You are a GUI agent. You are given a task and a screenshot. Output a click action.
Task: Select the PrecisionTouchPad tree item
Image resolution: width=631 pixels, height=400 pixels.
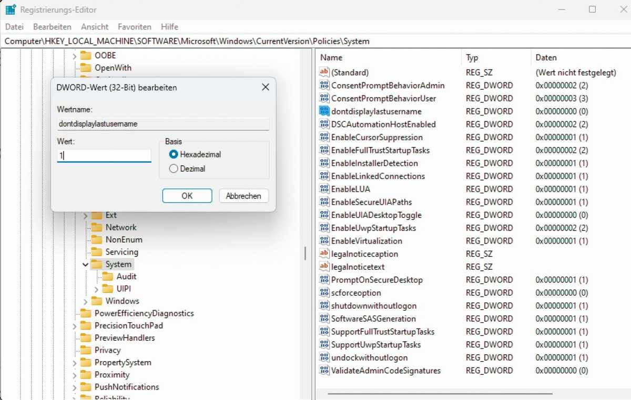click(129, 325)
